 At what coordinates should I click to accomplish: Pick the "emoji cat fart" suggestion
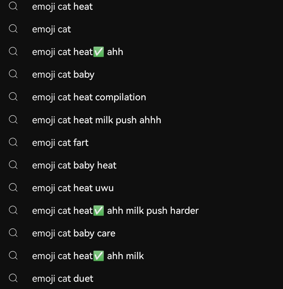point(60,142)
